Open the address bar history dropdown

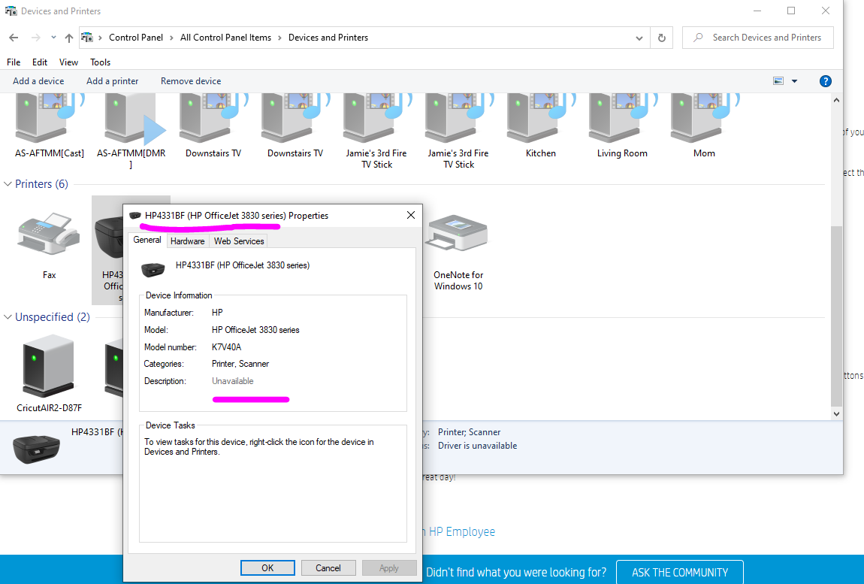pos(639,38)
